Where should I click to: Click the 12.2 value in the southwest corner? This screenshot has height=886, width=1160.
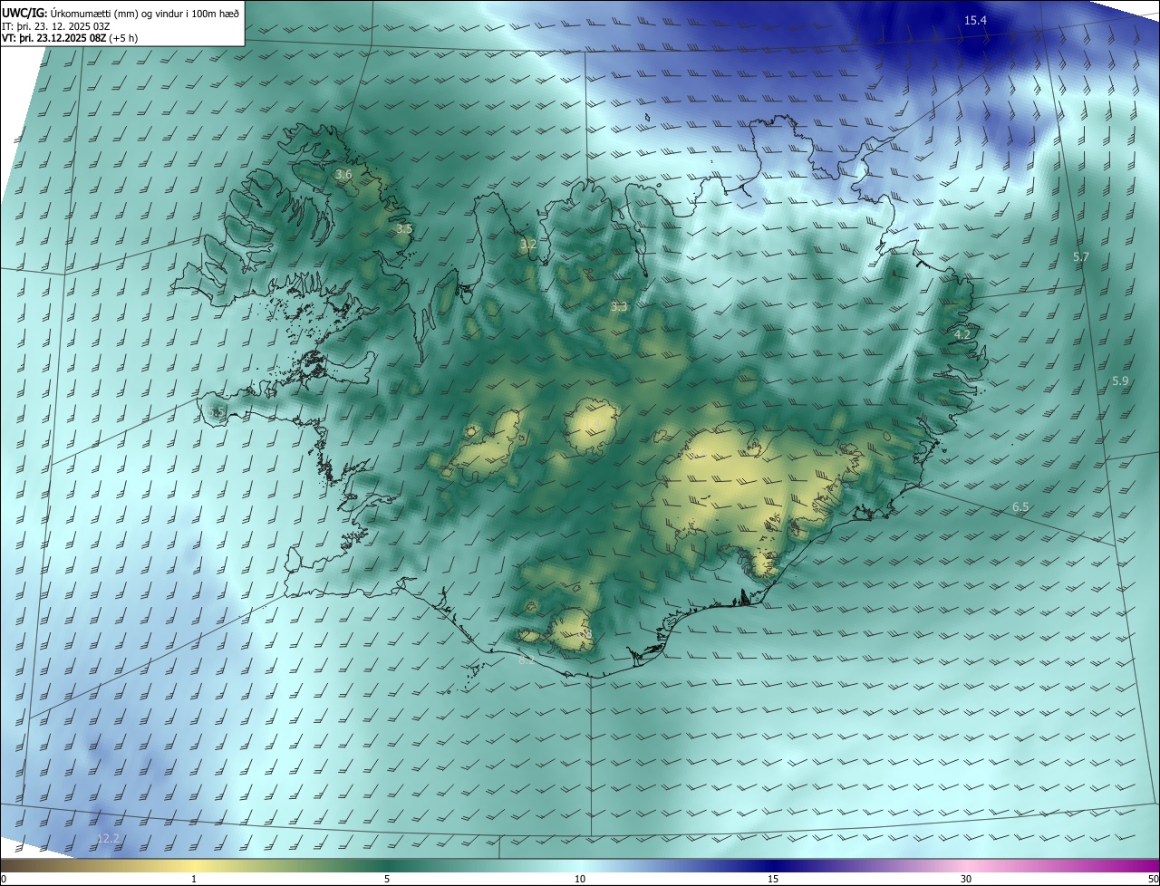point(108,839)
